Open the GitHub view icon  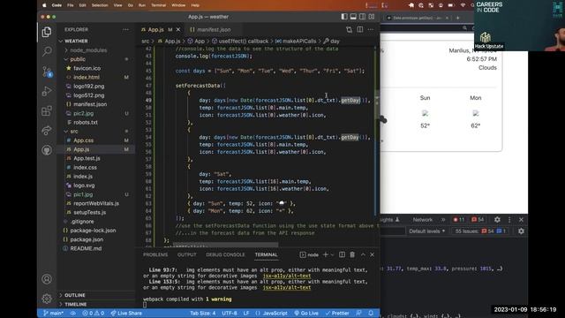pyautogui.click(x=47, y=150)
